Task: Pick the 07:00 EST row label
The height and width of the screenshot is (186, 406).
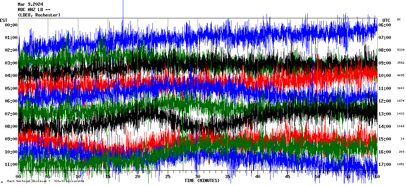Action: [11, 114]
